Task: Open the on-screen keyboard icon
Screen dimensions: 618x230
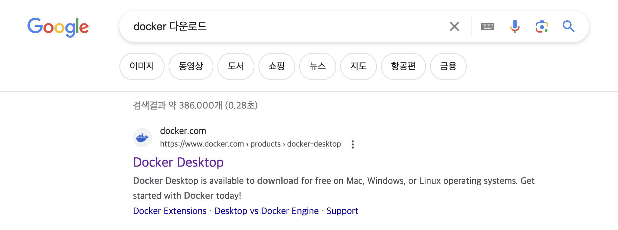Action: 488,26
